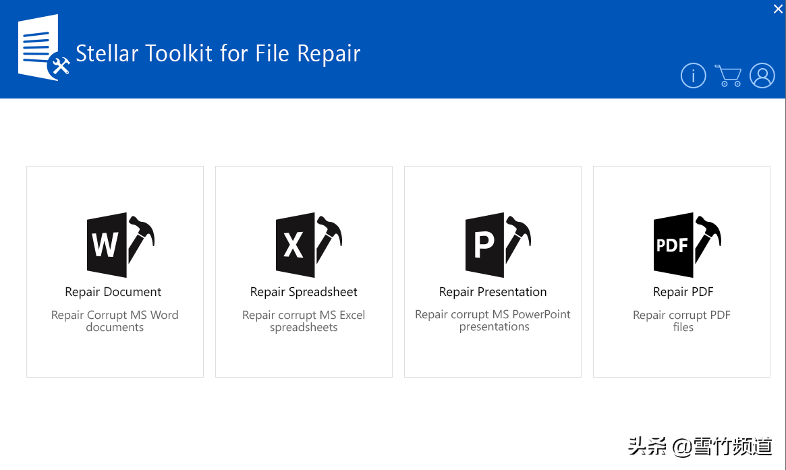This screenshot has width=786, height=470.
Task: Click the Excel repair hammer icon
Action: (308, 245)
